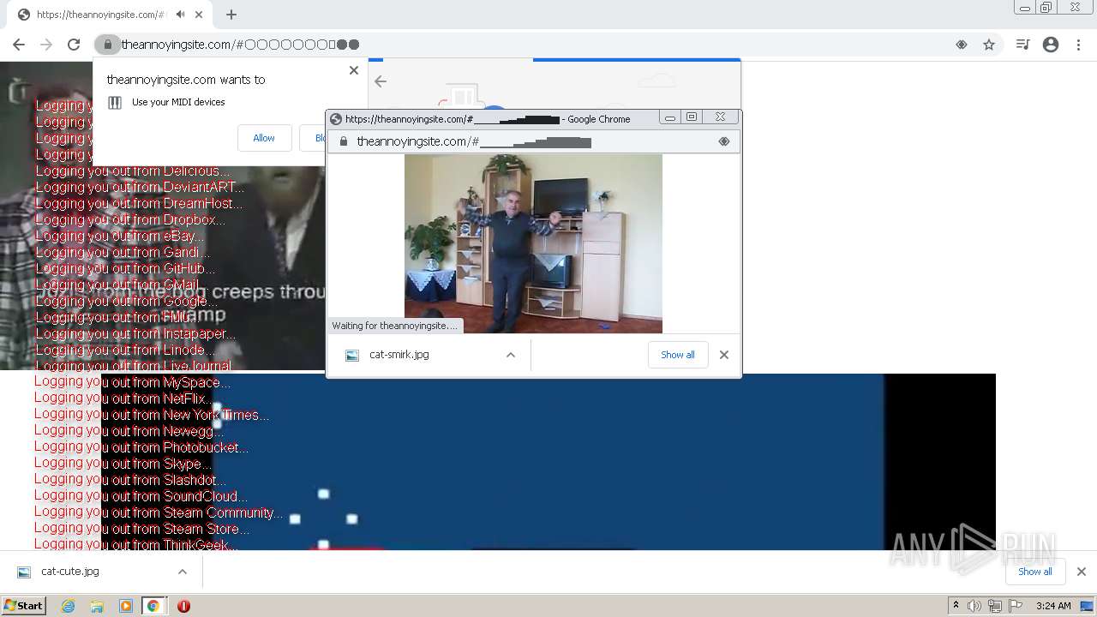1097x617 pixels.
Task: Click the popup window's permission icon in omnibox
Action: [x=724, y=141]
